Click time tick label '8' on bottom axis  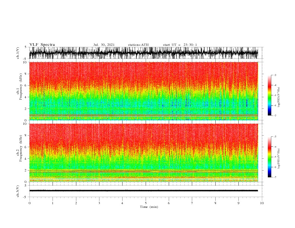[215, 203]
